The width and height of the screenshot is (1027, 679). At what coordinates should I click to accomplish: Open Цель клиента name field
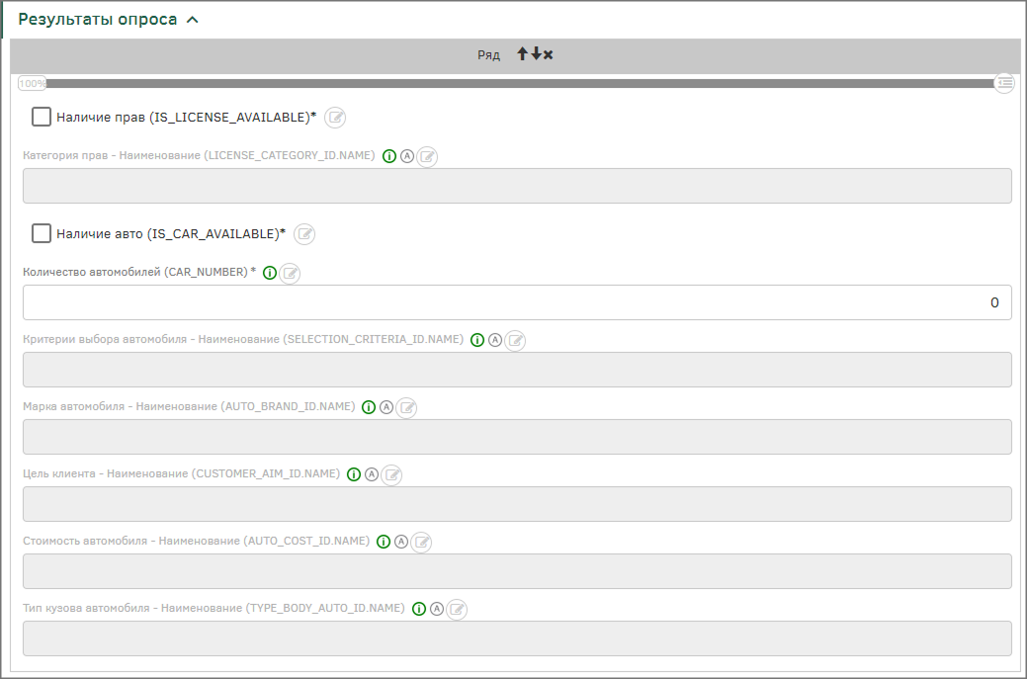click(516, 504)
